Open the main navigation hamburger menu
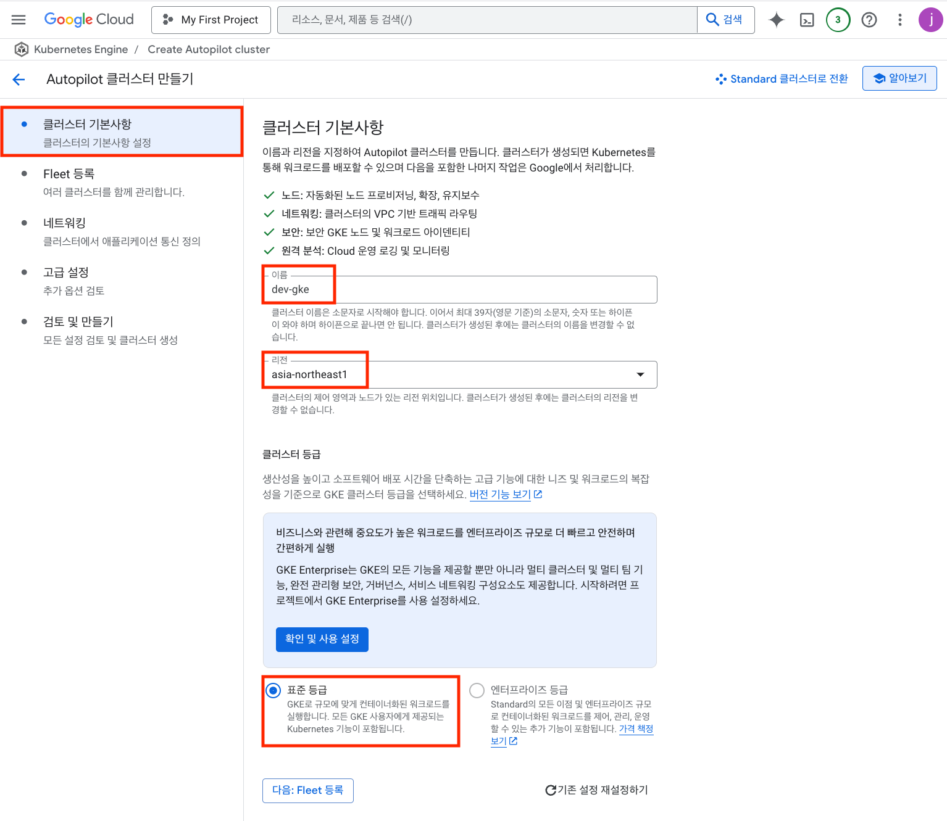947x821 pixels. point(19,20)
